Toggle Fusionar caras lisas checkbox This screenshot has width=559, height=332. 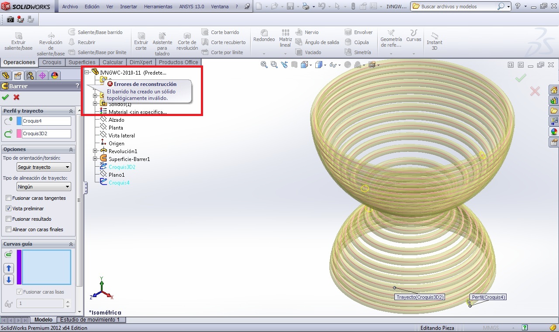point(19,292)
